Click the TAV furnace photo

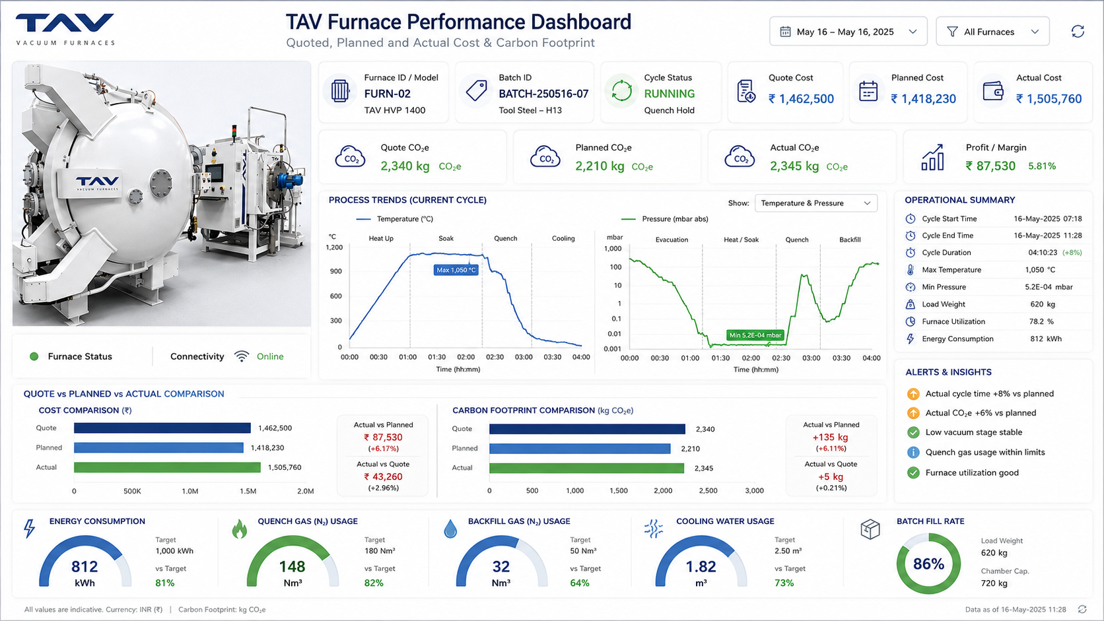click(161, 194)
